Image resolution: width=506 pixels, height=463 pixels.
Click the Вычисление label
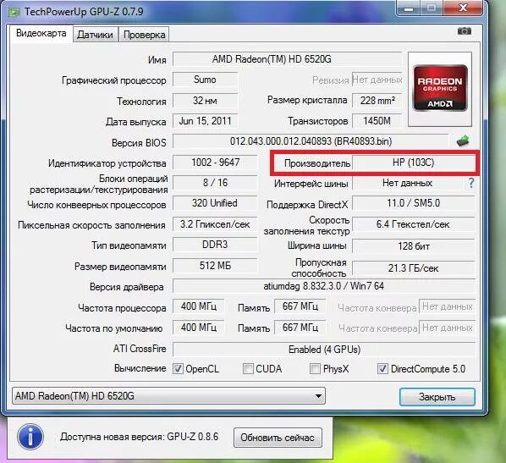[140, 368]
